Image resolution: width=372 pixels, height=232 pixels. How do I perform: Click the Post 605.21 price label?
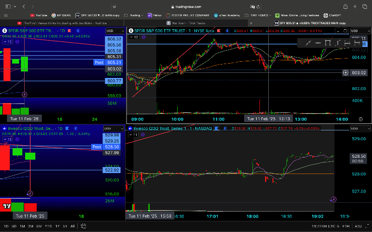coord(108,63)
